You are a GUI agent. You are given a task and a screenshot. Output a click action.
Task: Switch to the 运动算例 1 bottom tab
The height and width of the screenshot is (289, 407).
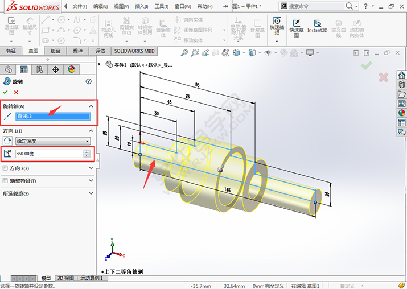[91, 278]
